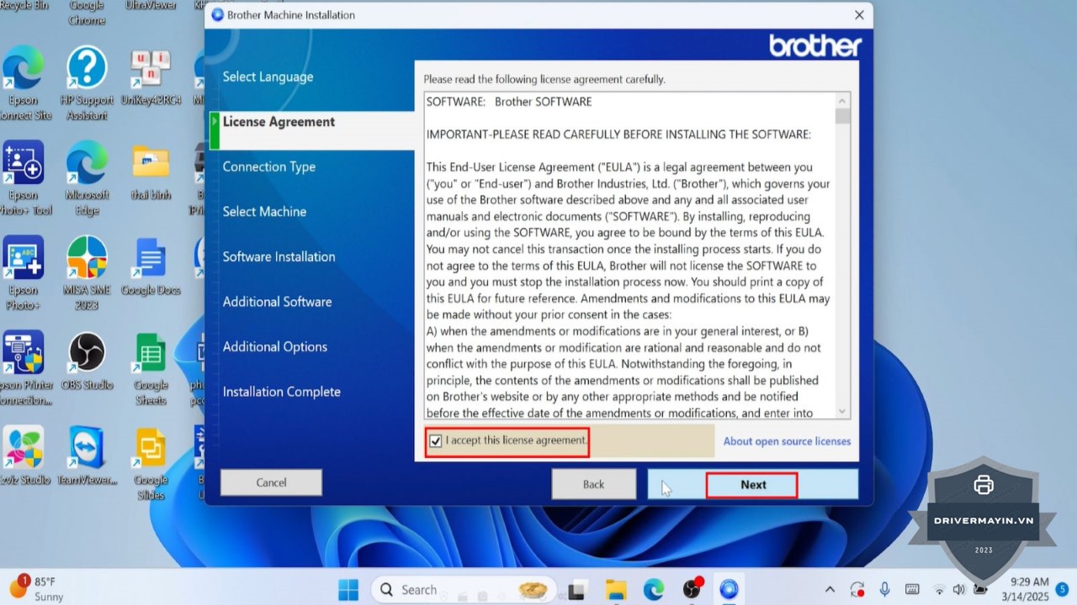Image resolution: width=1077 pixels, height=605 pixels.
Task: Launch TeamViewer from the desktop
Action: (87, 447)
